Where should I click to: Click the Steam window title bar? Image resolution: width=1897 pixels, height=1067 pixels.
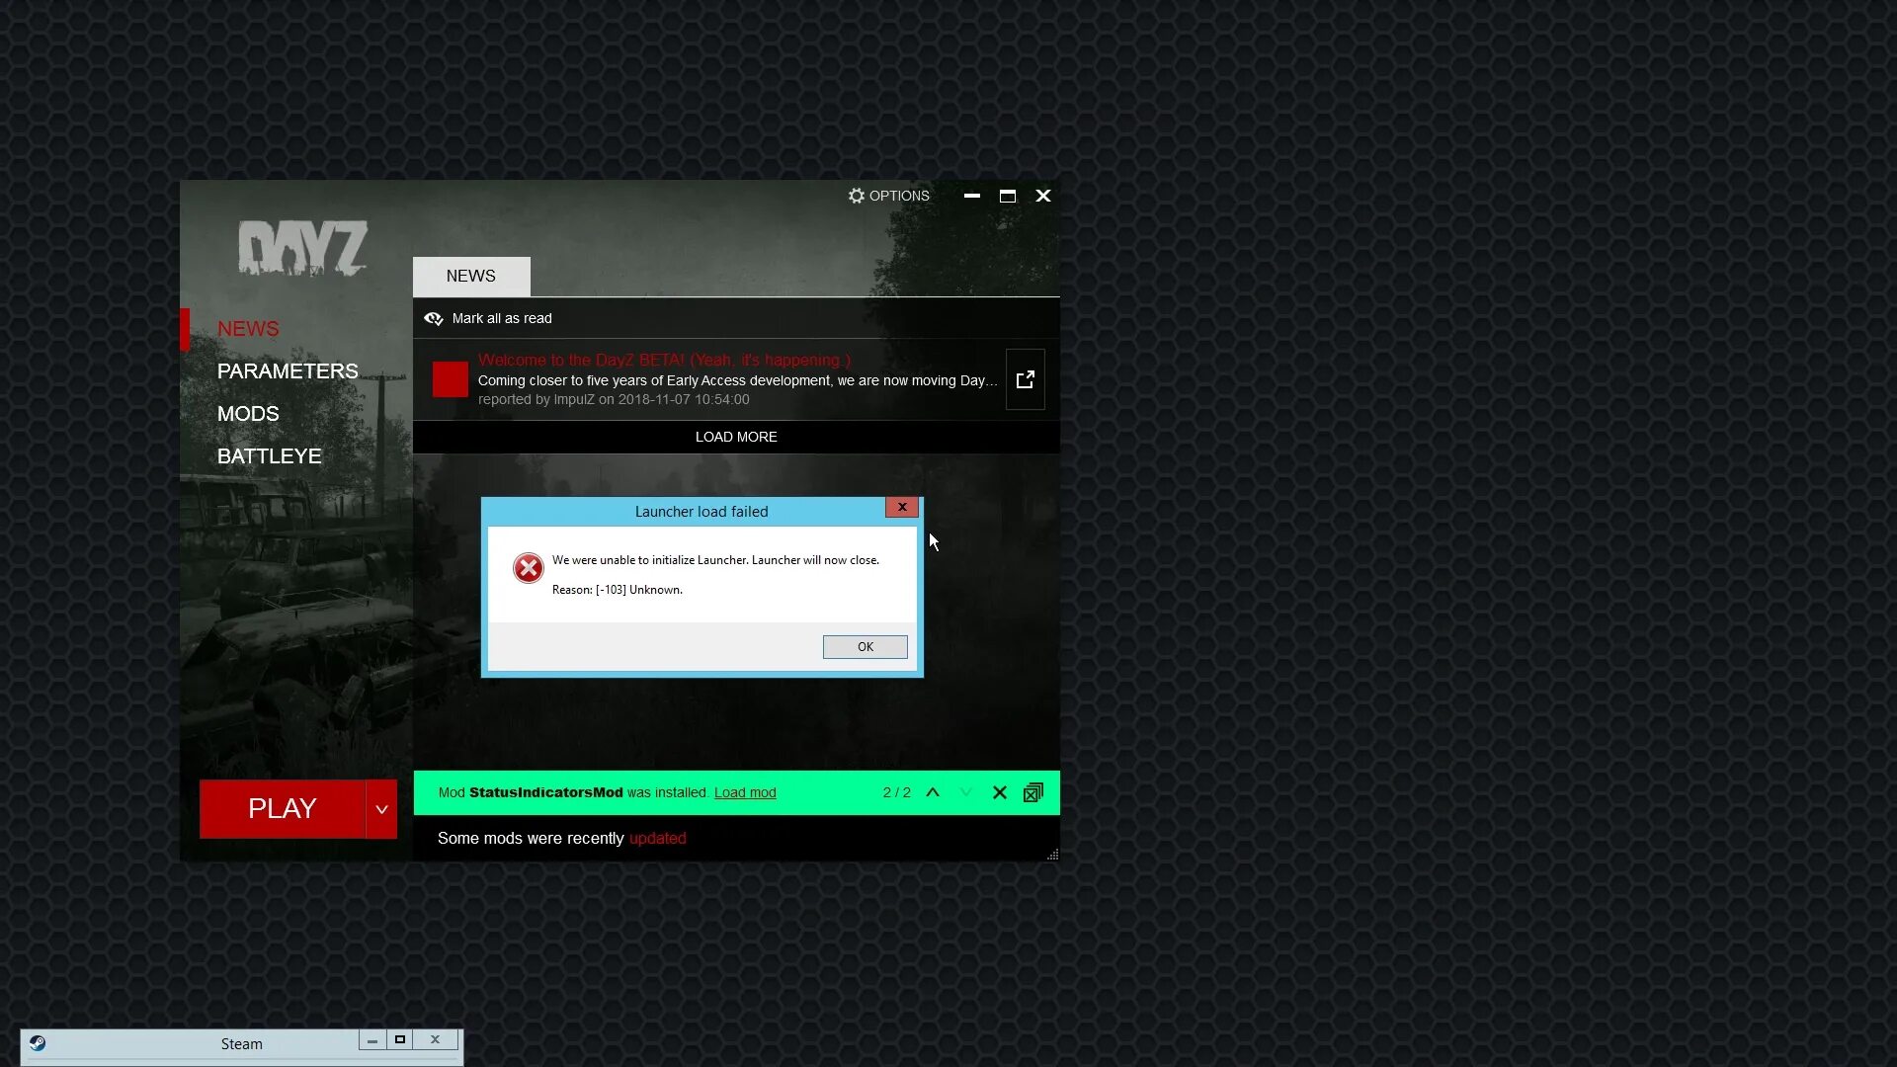pos(241,1044)
